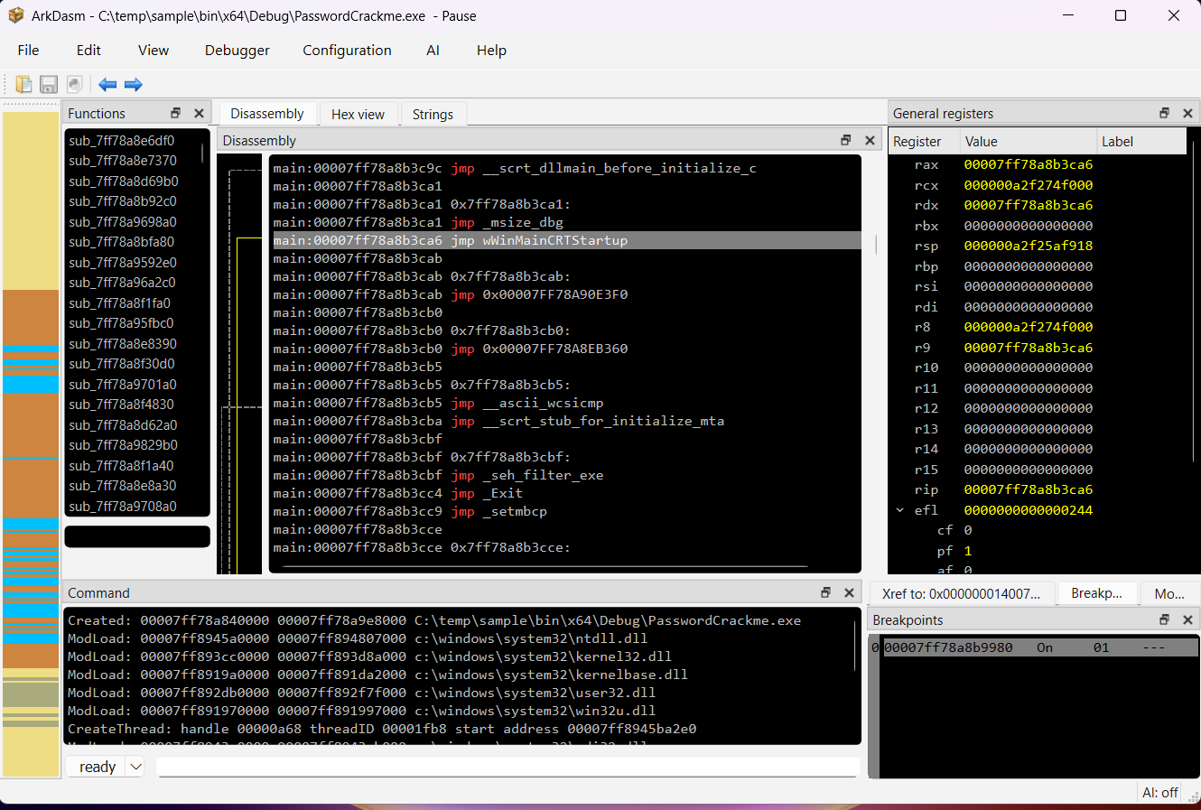Screen dimensions: 1201x810
Task: Close the Breakpoints panel
Action: tap(1187, 619)
